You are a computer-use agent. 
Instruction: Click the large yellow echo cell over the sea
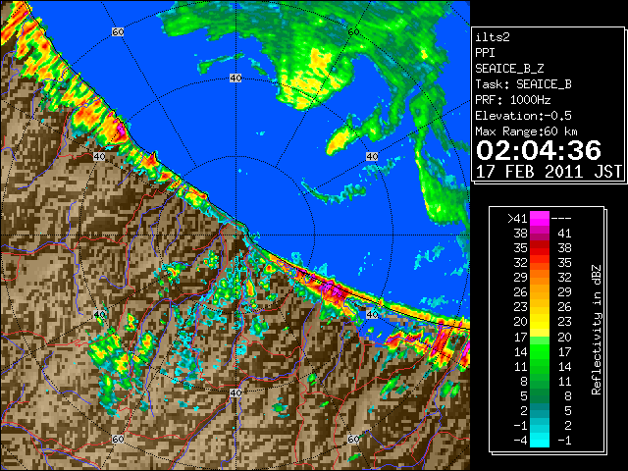[x=310, y=80]
